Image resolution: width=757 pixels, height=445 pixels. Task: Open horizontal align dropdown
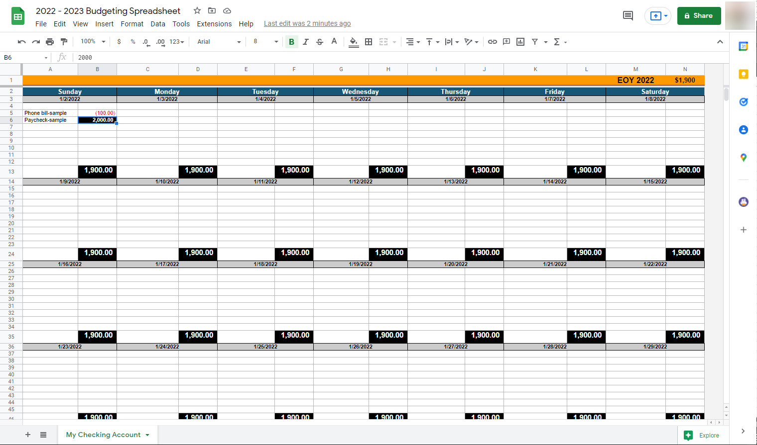coord(413,42)
